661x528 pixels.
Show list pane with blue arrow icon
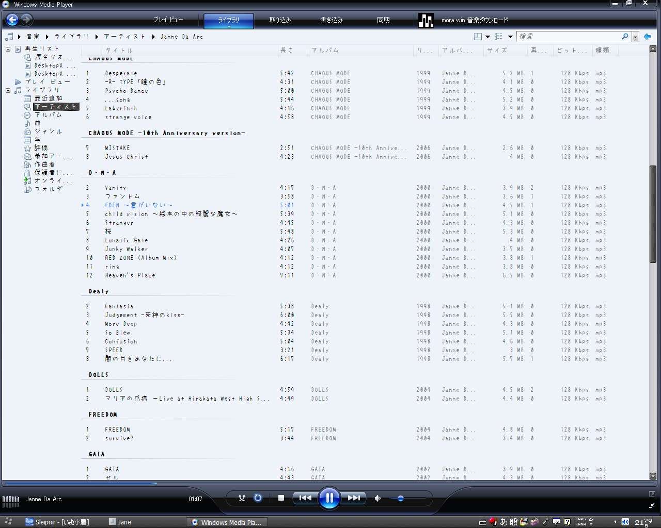click(x=647, y=37)
